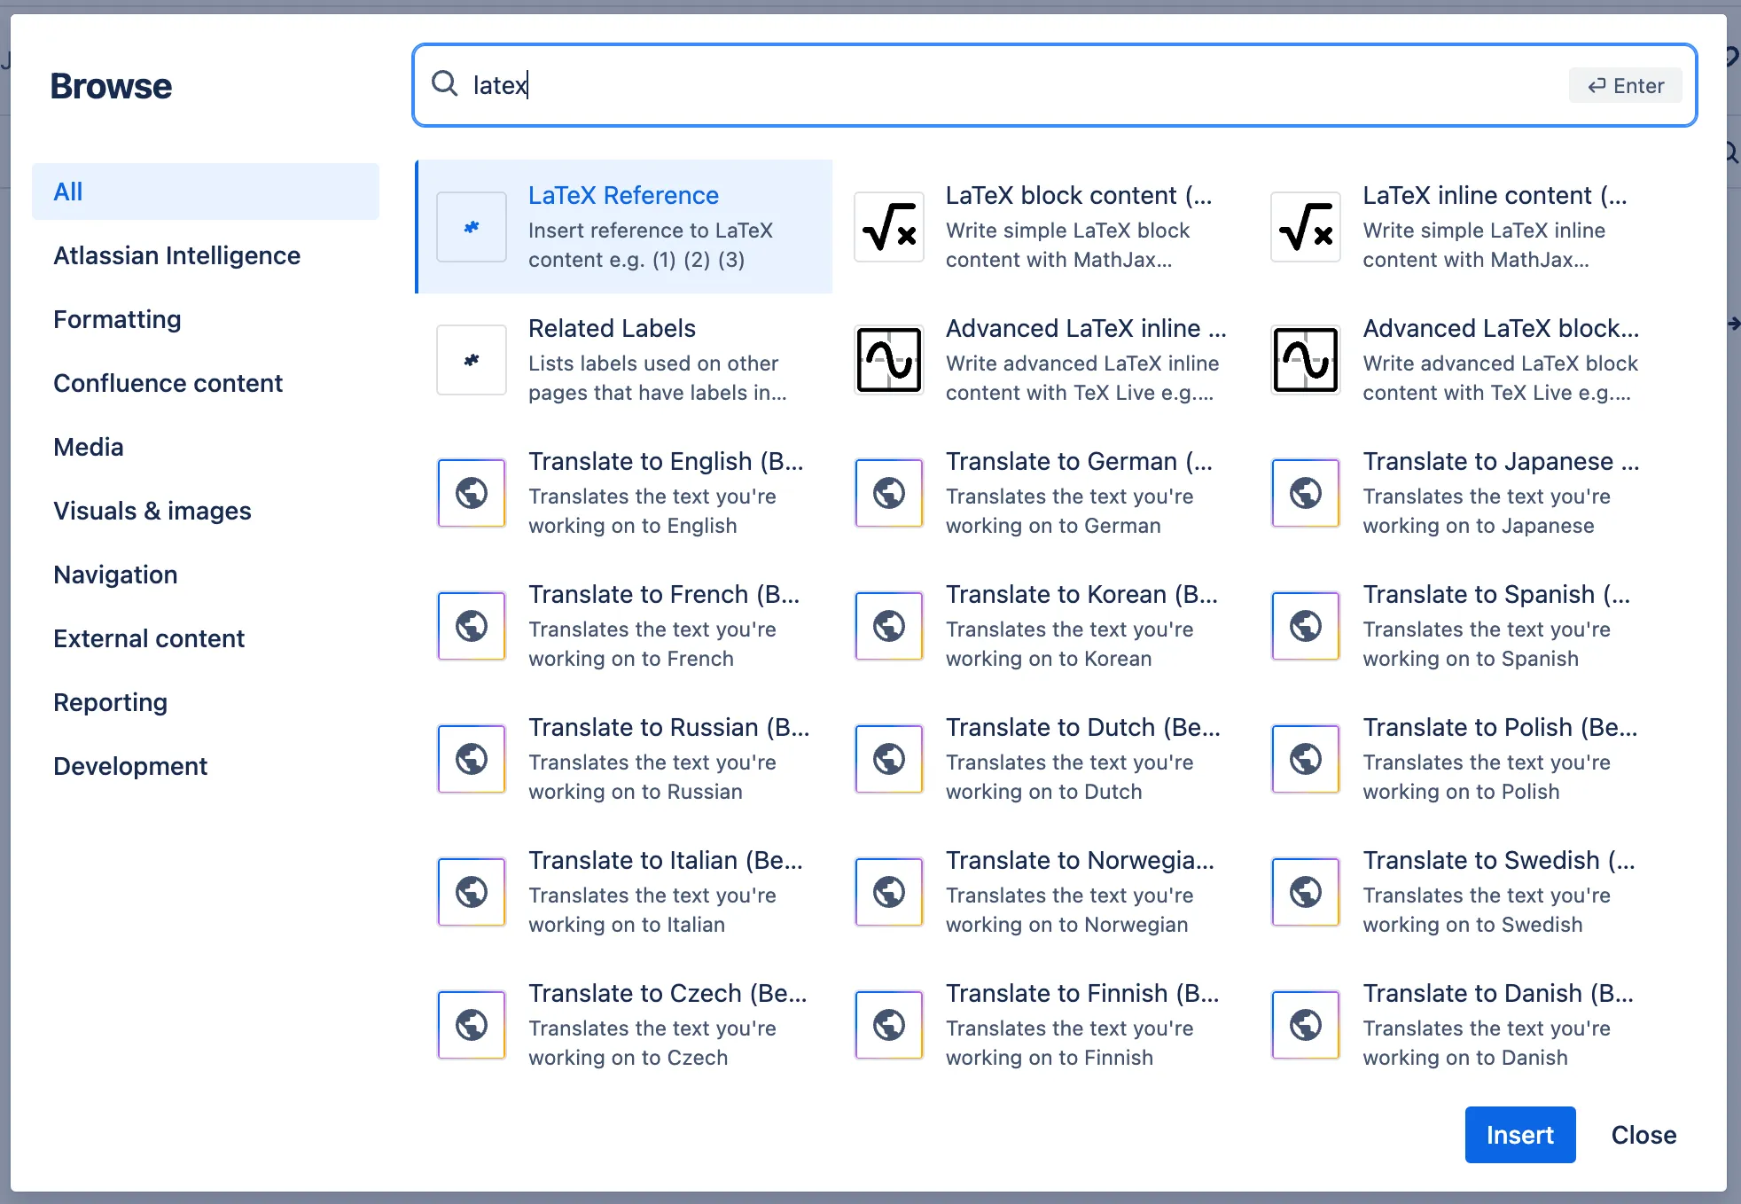Image resolution: width=1741 pixels, height=1204 pixels.
Task: Click the Translate to Spanish globe icon
Action: [1306, 626]
